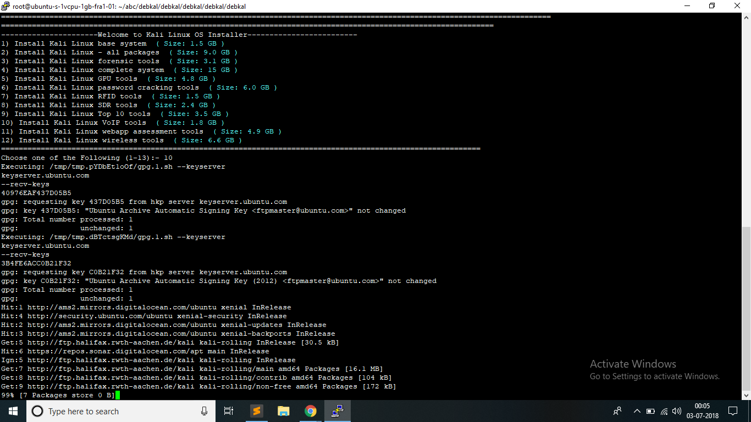
Task: Open Task View from the taskbar
Action: coord(229,411)
